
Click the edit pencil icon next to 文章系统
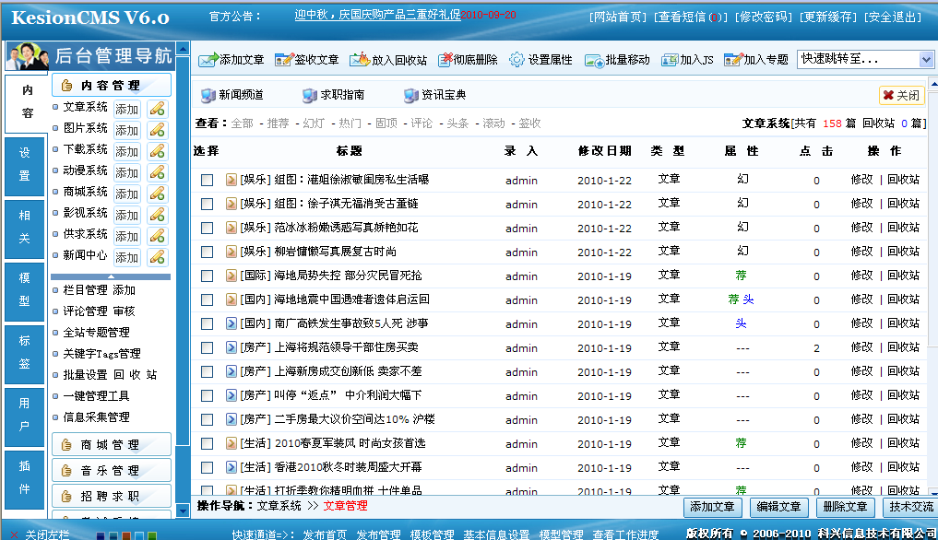point(159,108)
